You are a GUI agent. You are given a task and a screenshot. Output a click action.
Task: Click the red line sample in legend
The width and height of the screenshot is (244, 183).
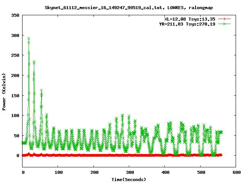pyautogui.click(x=225, y=19)
